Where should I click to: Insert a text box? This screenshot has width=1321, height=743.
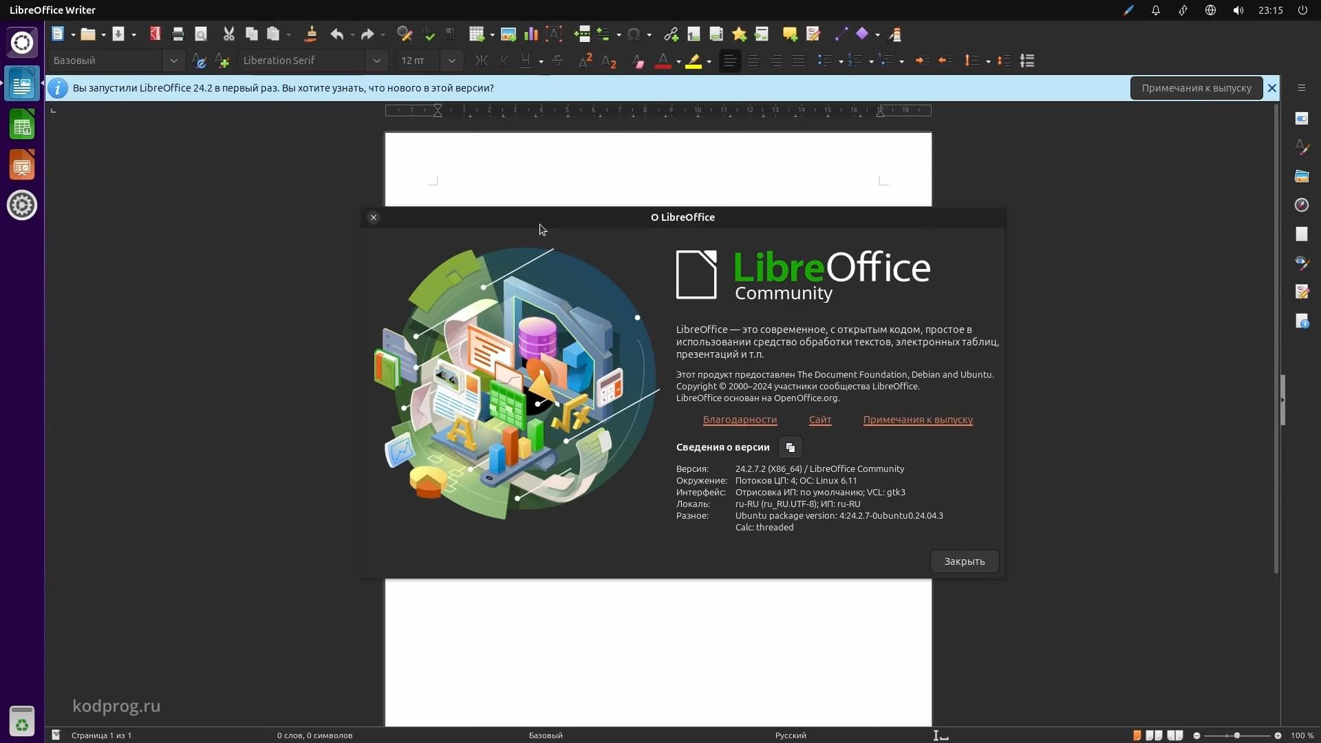click(x=554, y=34)
